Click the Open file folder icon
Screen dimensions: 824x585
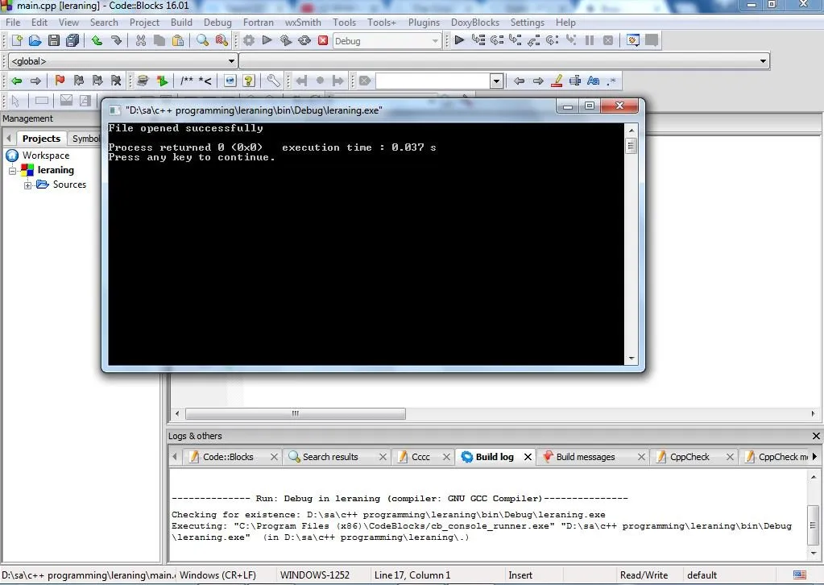point(35,40)
